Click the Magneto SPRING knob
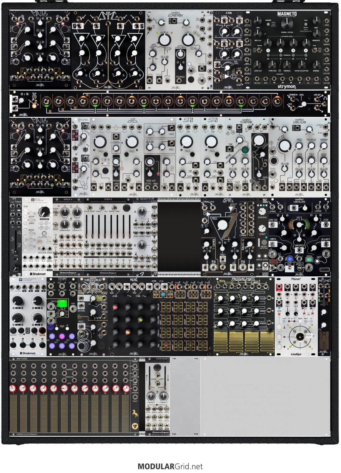The height and width of the screenshot is (473, 341). tap(316, 65)
